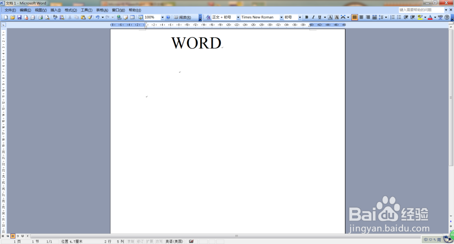
Task: Open the 文件(F) menu
Action: tap(10, 10)
